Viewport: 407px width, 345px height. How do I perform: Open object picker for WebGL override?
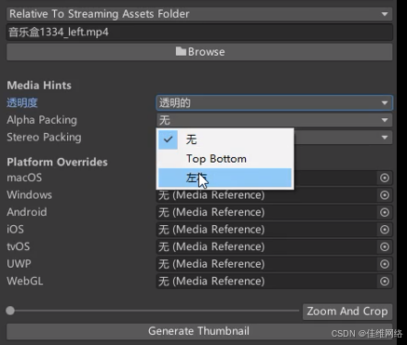(x=385, y=281)
